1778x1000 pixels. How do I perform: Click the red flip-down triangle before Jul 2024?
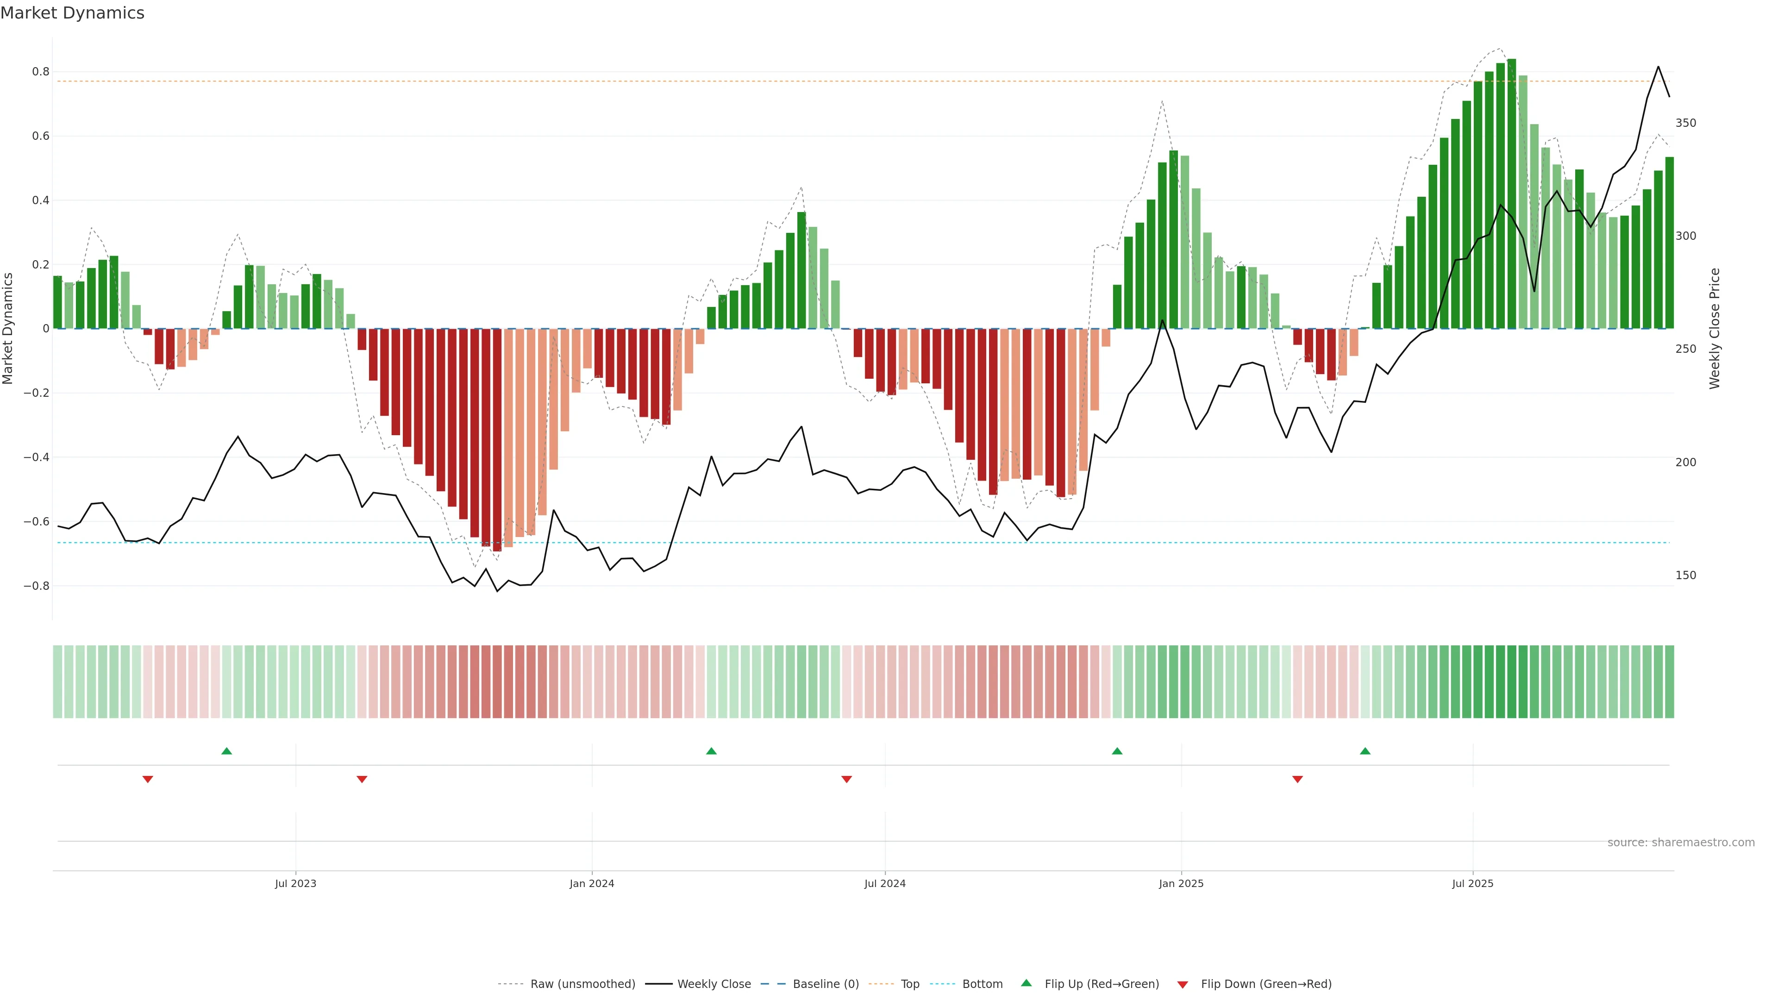click(x=847, y=779)
